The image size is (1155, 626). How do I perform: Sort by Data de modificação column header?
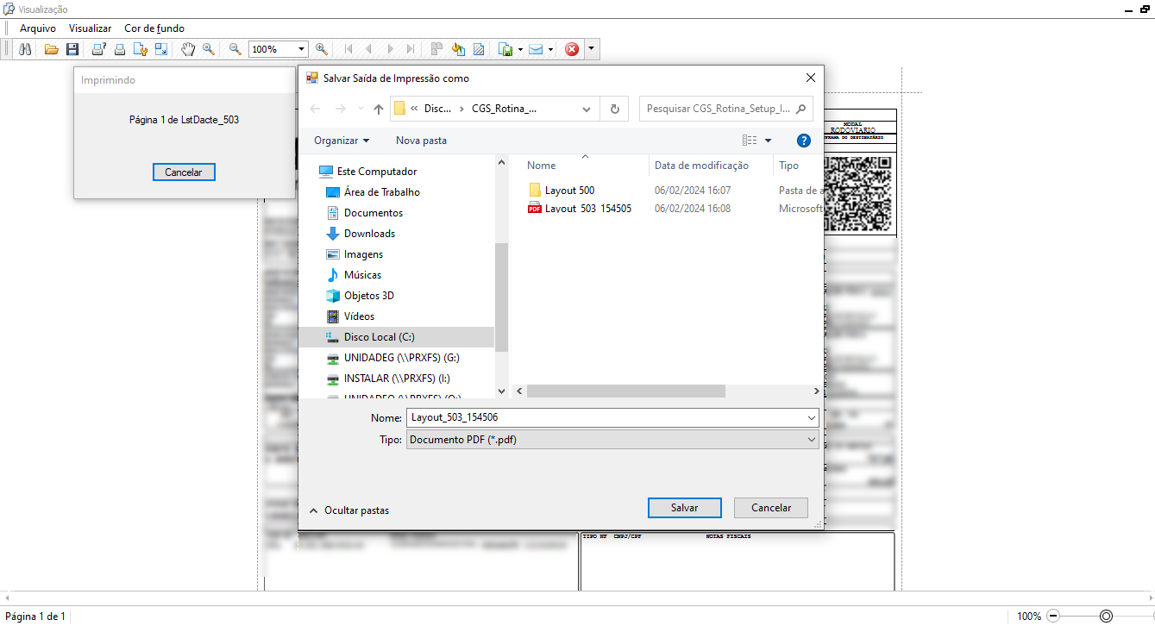pyautogui.click(x=701, y=166)
